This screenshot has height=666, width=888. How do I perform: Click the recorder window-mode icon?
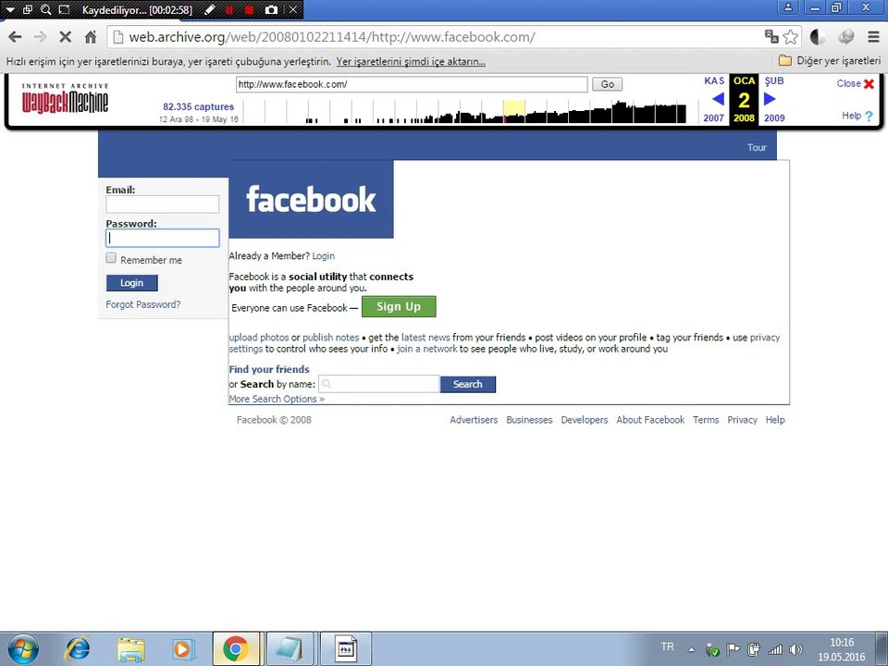[28, 9]
